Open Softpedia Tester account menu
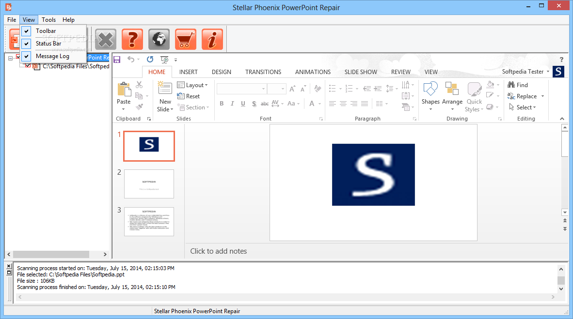Screen dimensions: 573x319 525,72
